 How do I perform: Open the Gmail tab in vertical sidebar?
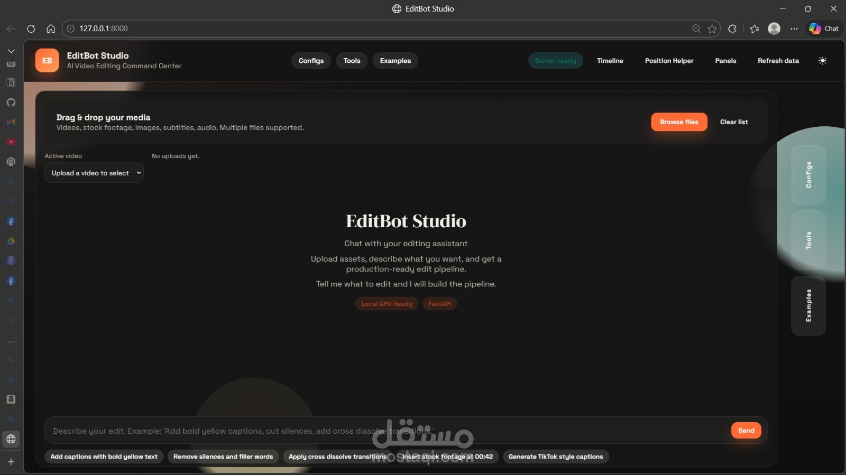pos(11,122)
